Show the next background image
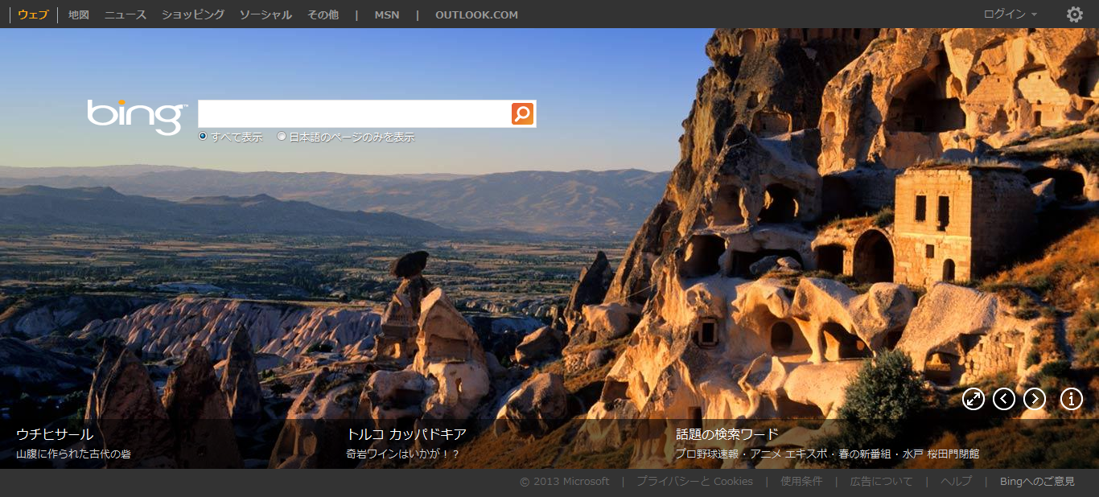 (1035, 399)
